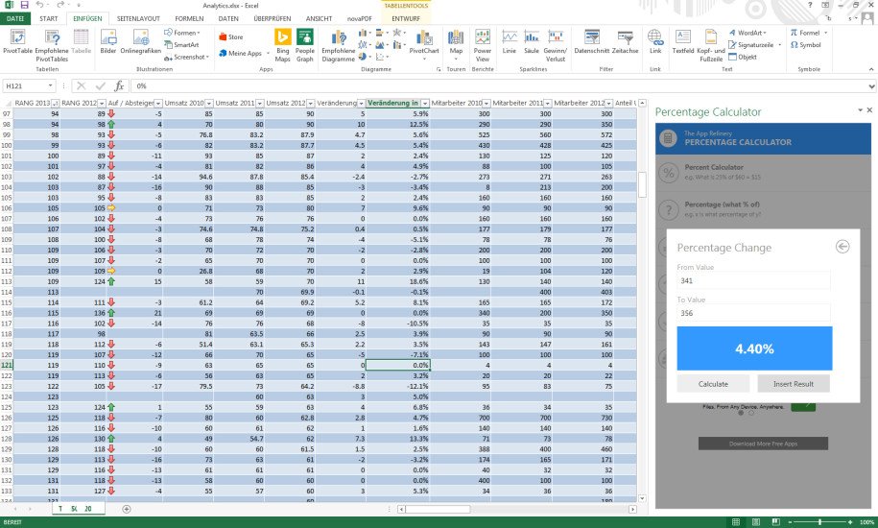Click the From Value input field
878x528 pixels.
[753, 281]
